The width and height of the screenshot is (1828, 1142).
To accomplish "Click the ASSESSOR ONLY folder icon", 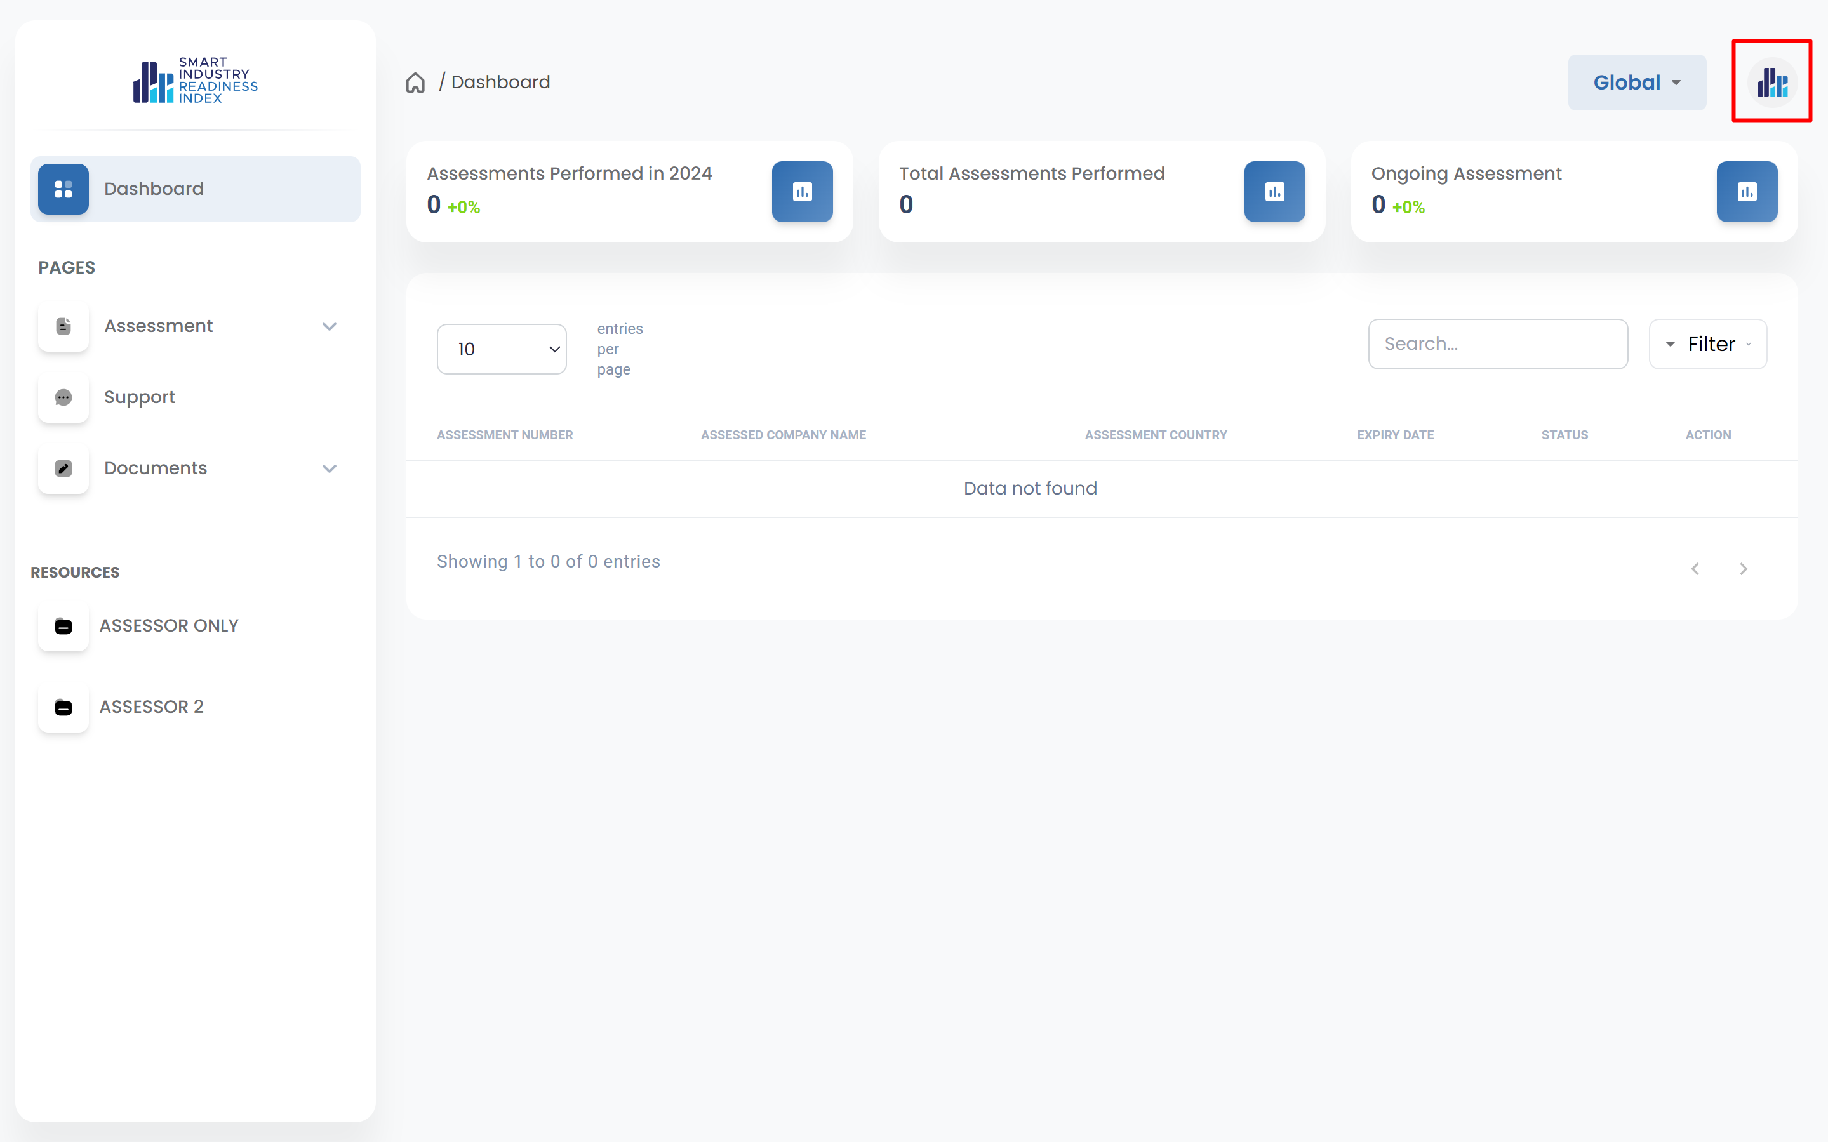I will tap(63, 626).
